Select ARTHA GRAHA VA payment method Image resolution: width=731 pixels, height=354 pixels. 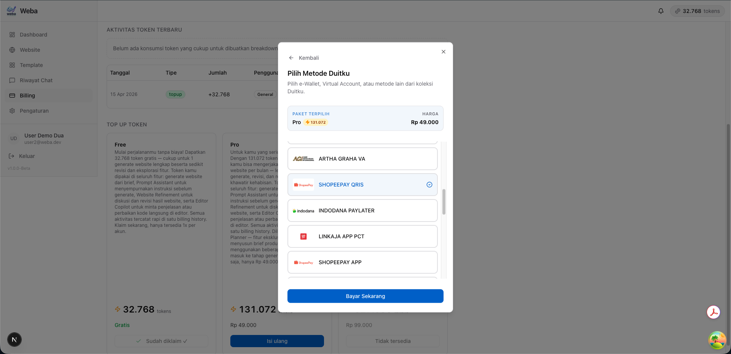coord(362,159)
